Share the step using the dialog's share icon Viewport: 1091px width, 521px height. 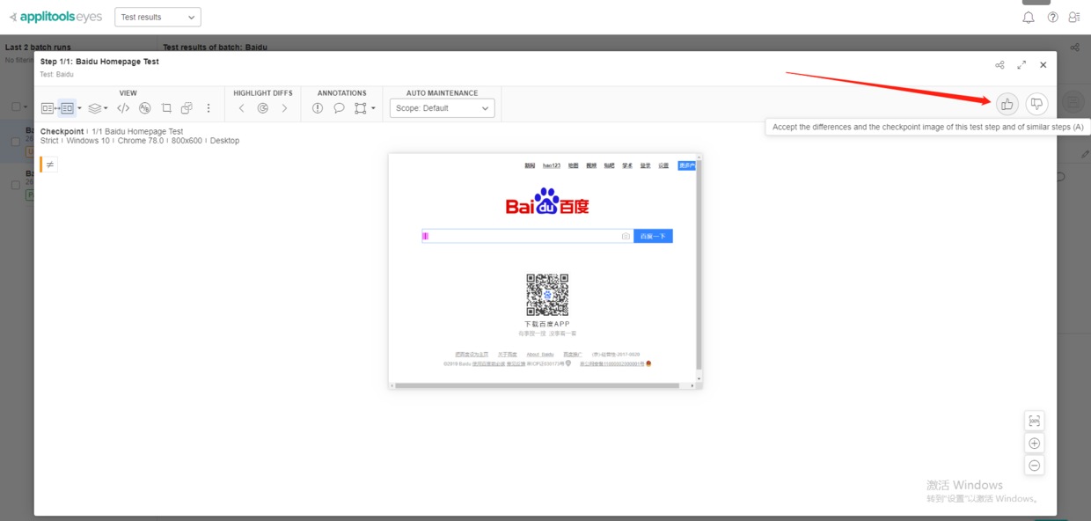pos(999,65)
